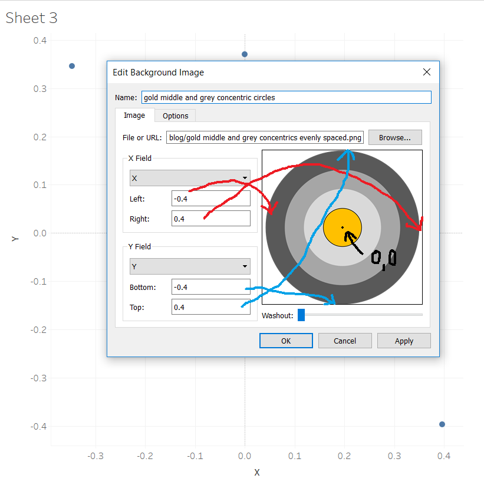
Task: Edit the Bottom field under Y Field
Action: pyautogui.click(x=210, y=286)
